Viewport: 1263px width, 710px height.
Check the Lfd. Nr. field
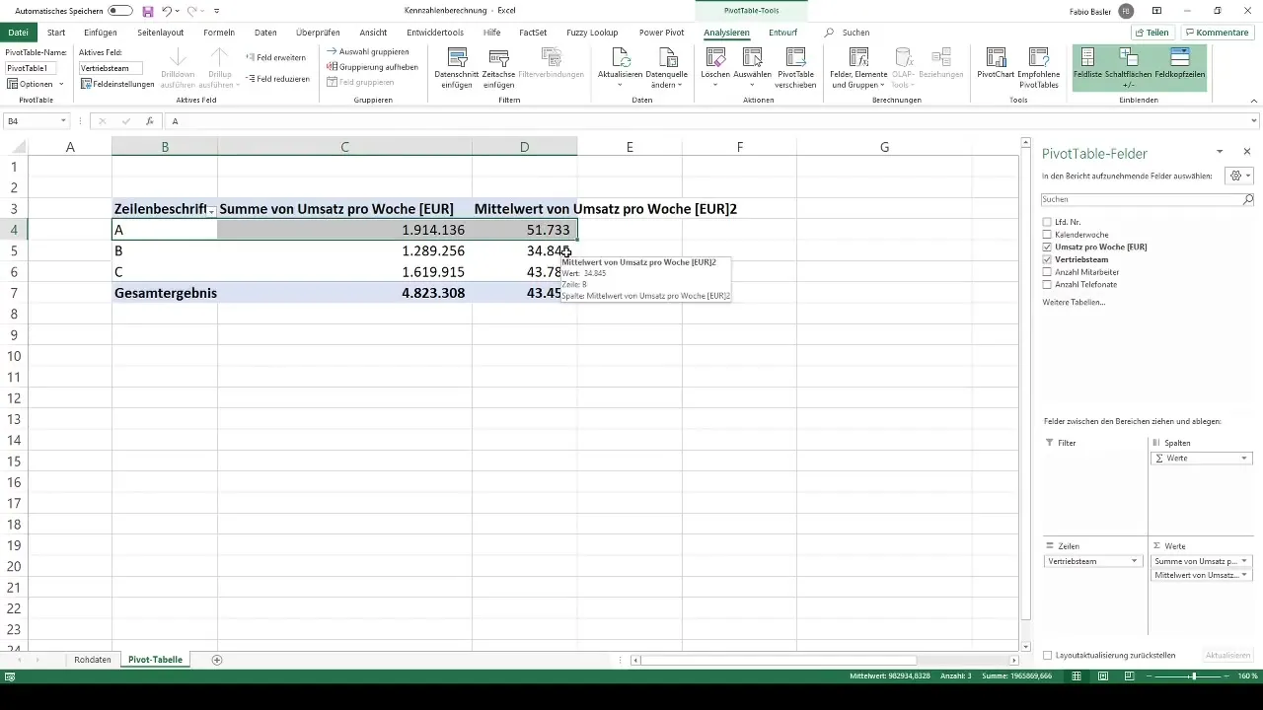[1047, 222]
